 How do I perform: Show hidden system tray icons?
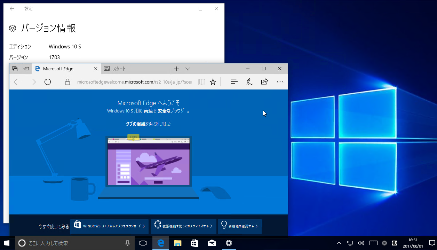pos(339,243)
